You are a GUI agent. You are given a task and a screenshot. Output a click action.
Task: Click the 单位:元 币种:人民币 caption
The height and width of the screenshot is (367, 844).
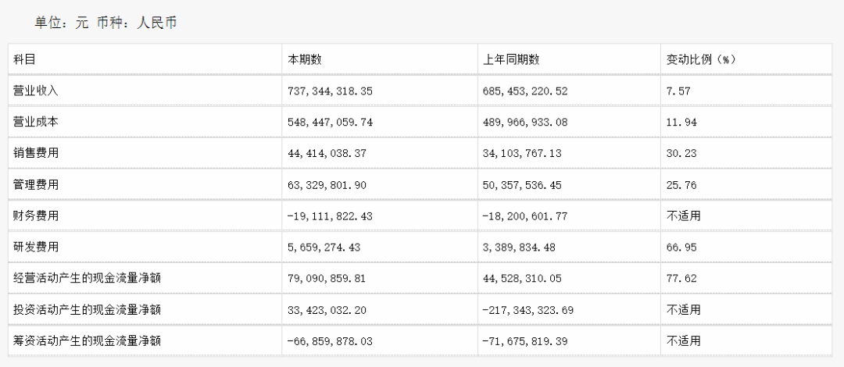[x=105, y=23]
